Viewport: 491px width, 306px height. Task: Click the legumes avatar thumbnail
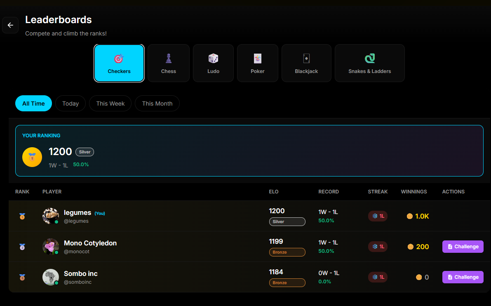(50, 216)
